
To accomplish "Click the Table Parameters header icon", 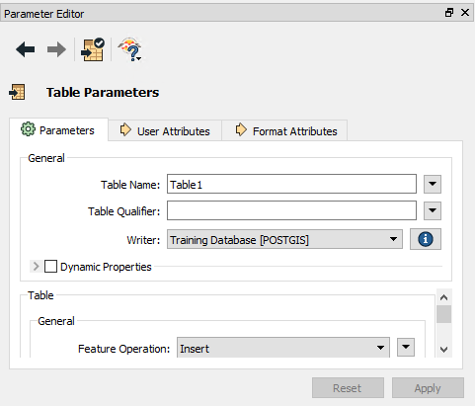I will [x=17, y=92].
